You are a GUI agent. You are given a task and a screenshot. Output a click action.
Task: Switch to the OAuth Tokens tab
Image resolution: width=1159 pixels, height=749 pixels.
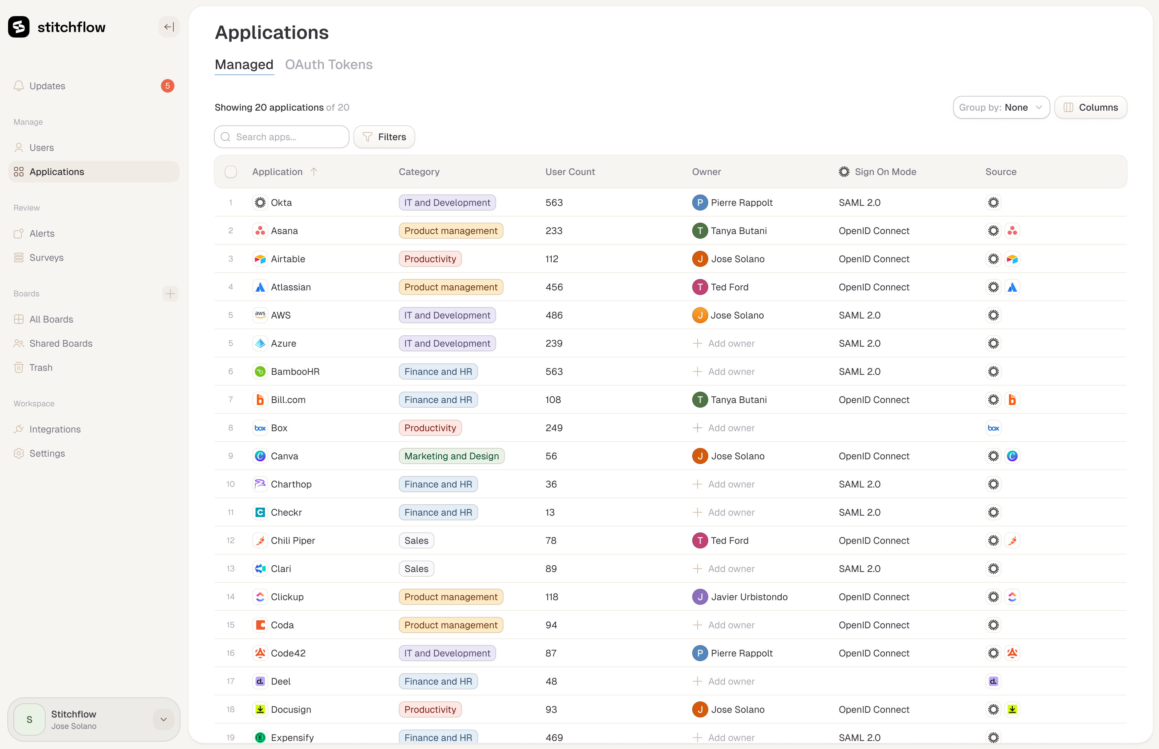point(328,65)
